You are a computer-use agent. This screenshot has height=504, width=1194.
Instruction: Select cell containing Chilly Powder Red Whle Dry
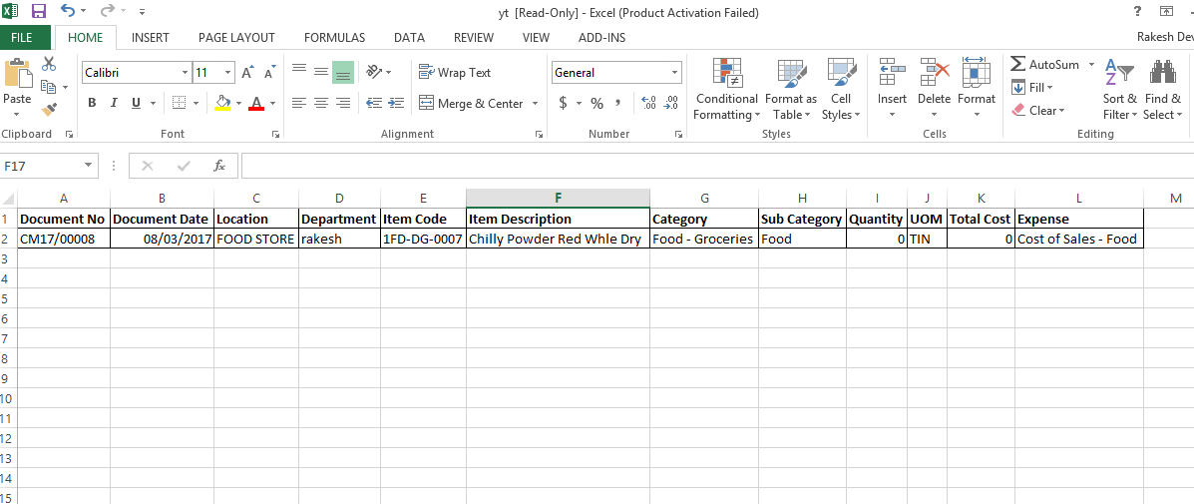(x=557, y=239)
